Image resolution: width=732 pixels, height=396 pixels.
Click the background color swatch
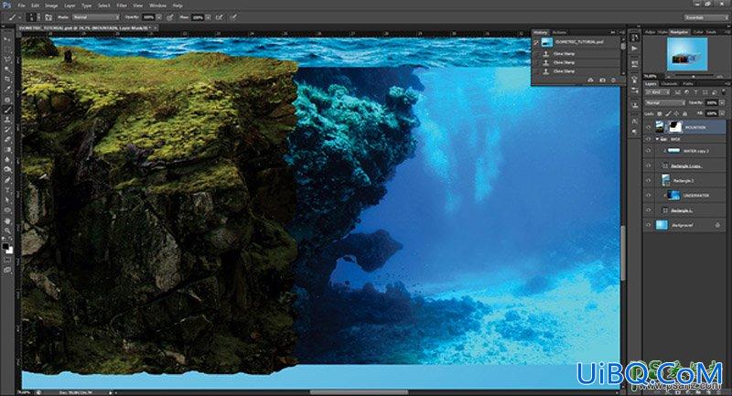coord(11,252)
